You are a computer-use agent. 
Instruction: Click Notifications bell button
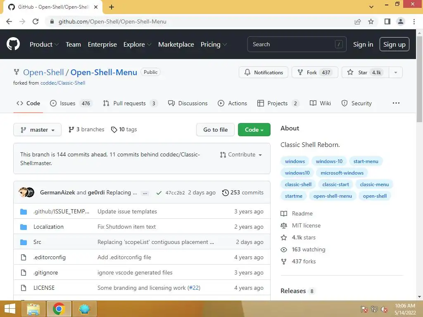(x=263, y=72)
